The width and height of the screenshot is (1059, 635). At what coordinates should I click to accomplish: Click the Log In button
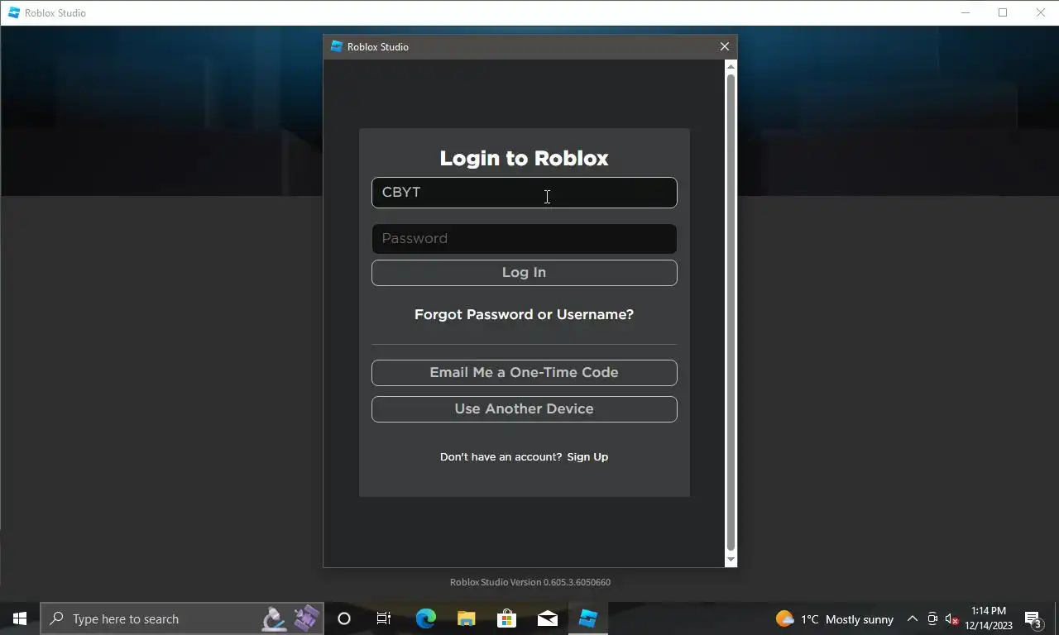point(524,273)
